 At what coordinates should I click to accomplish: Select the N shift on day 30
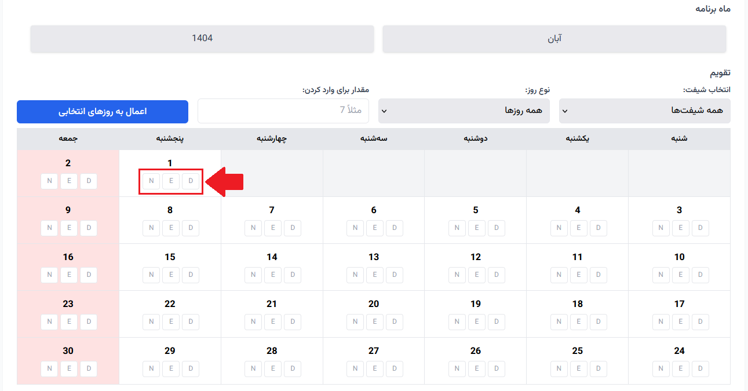click(49, 368)
